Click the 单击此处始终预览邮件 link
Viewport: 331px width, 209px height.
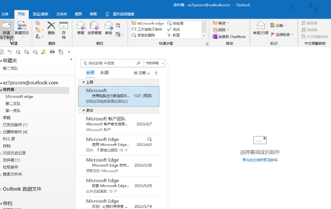tap(260, 160)
